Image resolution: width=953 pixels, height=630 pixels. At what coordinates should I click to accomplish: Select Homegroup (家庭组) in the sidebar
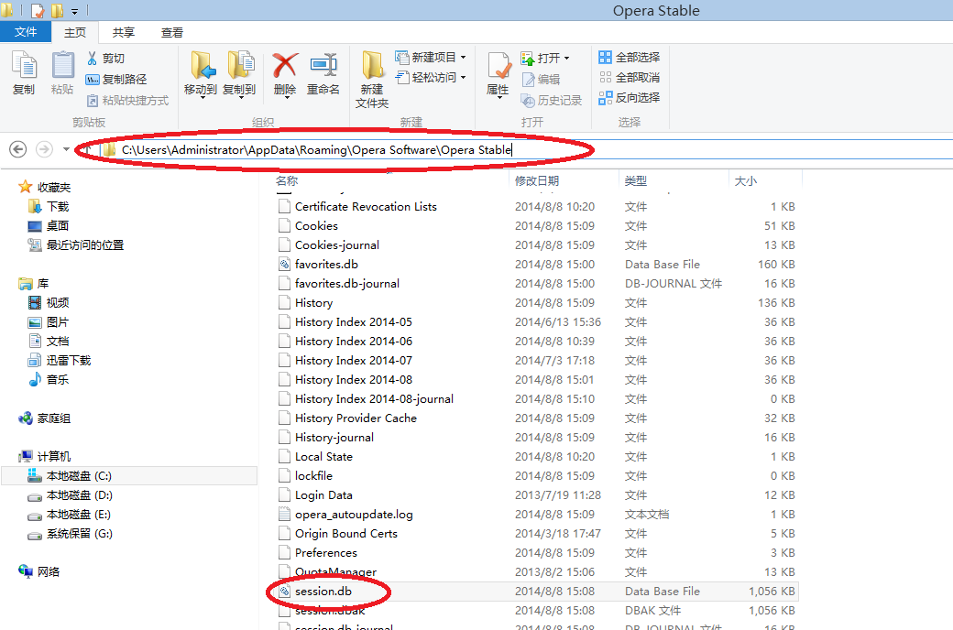45,418
